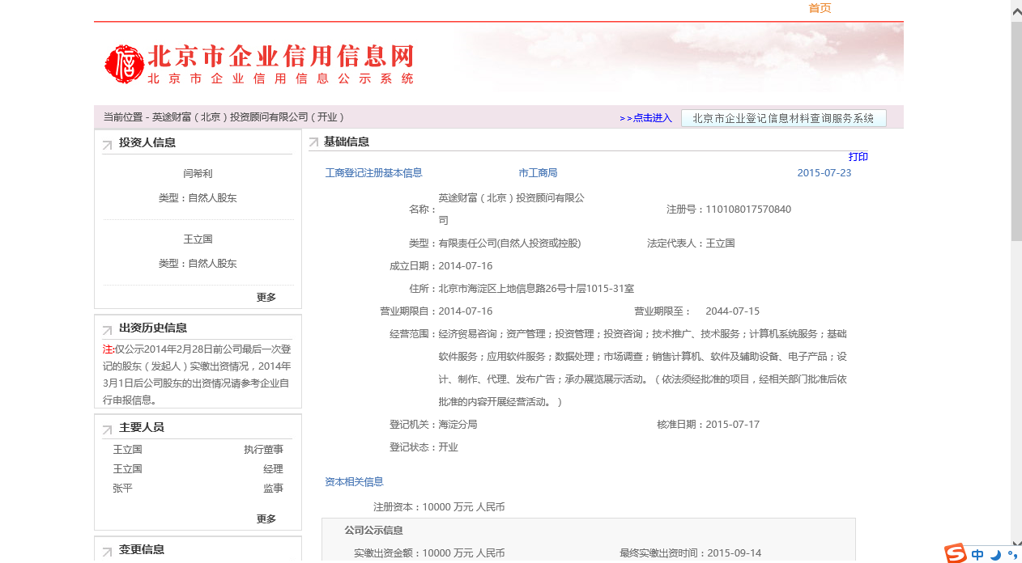Click 张平 in key personnel list
Image resolution: width=1022 pixels, height=563 pixels.
(122, 489)
